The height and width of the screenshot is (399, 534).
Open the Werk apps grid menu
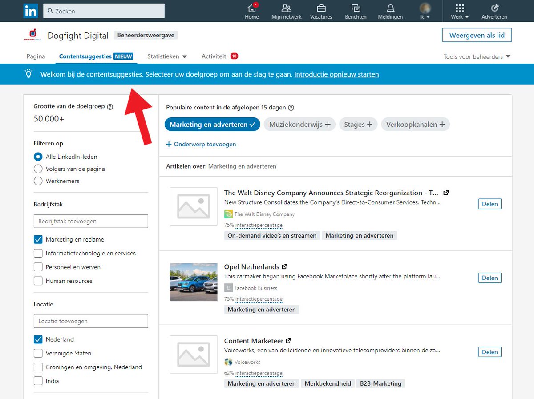(x=460, y=11)
